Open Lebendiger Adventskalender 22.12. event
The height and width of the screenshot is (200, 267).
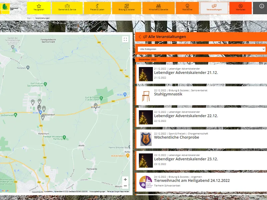click(x=202, y=117)
